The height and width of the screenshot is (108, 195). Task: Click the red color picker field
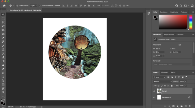pyautogui.click(x=173, y=22)
